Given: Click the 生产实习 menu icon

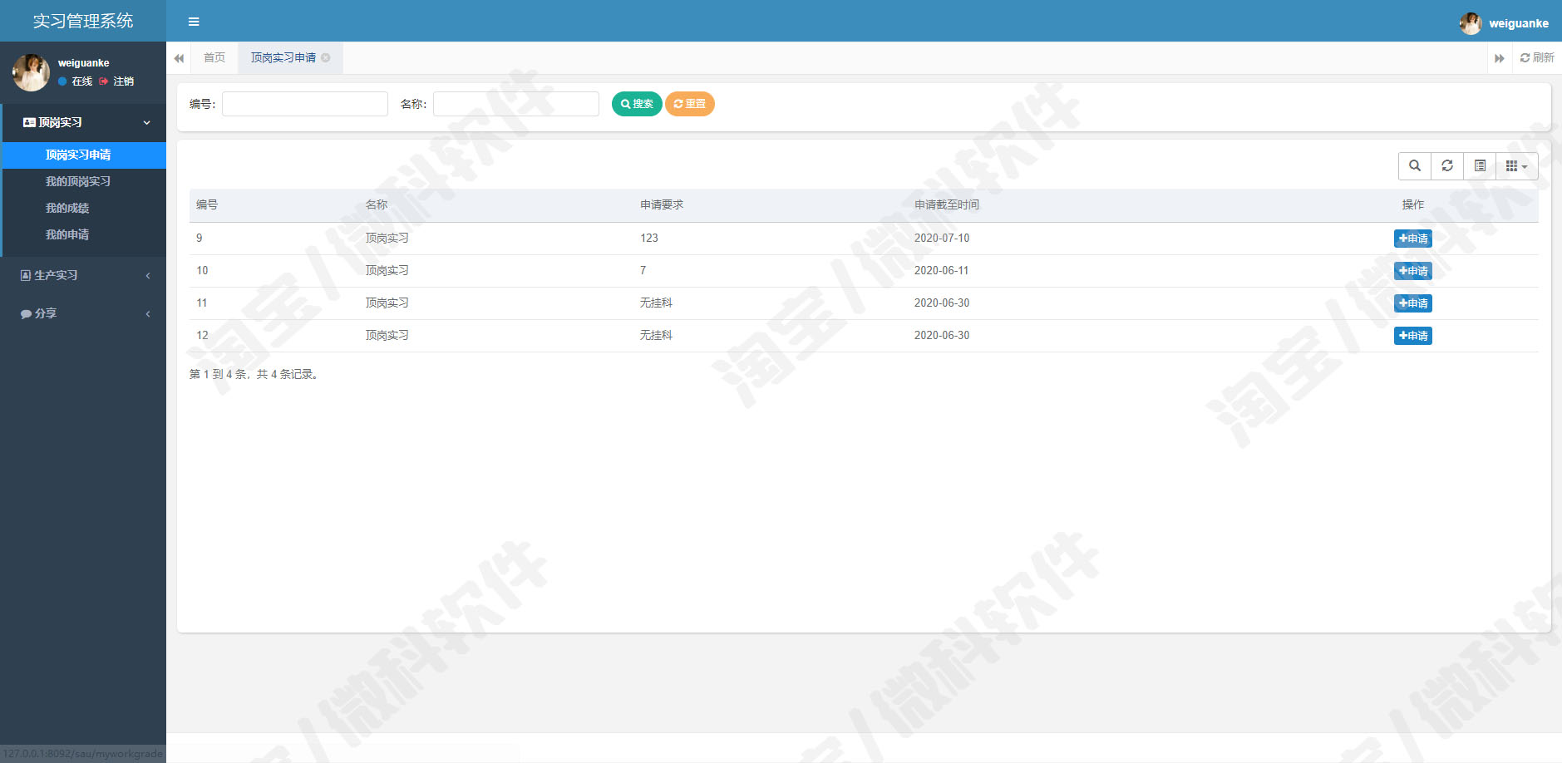Looking at the screenshot, I should (26, 275).
